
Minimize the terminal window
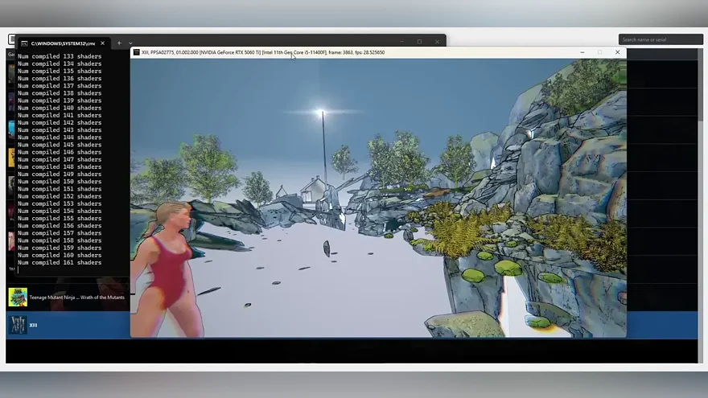[x=401, y=42]
